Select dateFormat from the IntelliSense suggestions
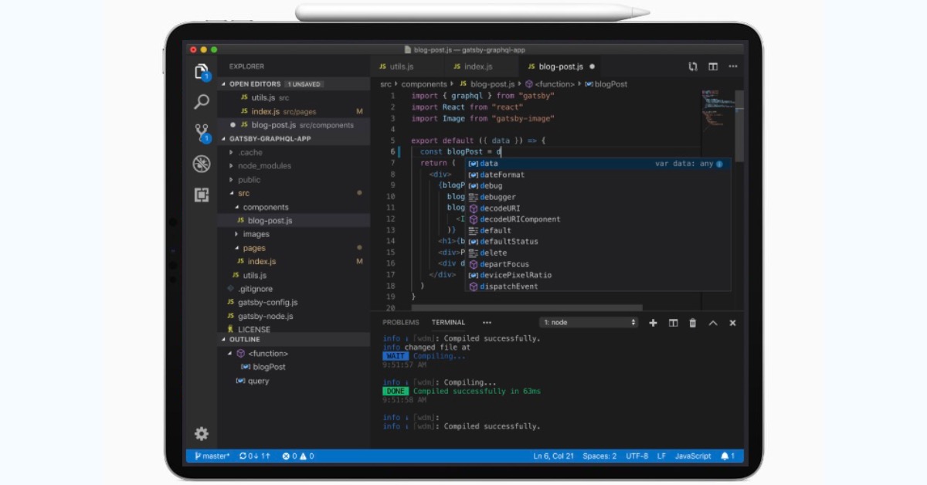This screenshot has width=927, height=485. point(504,175)
